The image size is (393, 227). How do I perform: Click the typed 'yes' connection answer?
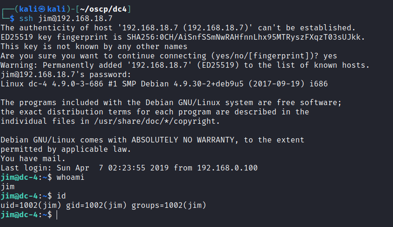tap(330, 56)
